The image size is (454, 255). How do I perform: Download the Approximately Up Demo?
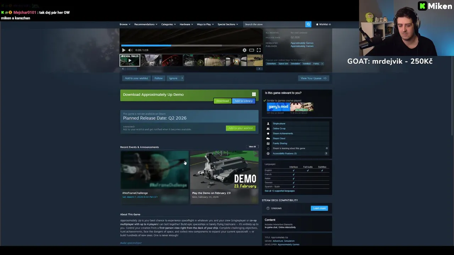pos(222,101)
